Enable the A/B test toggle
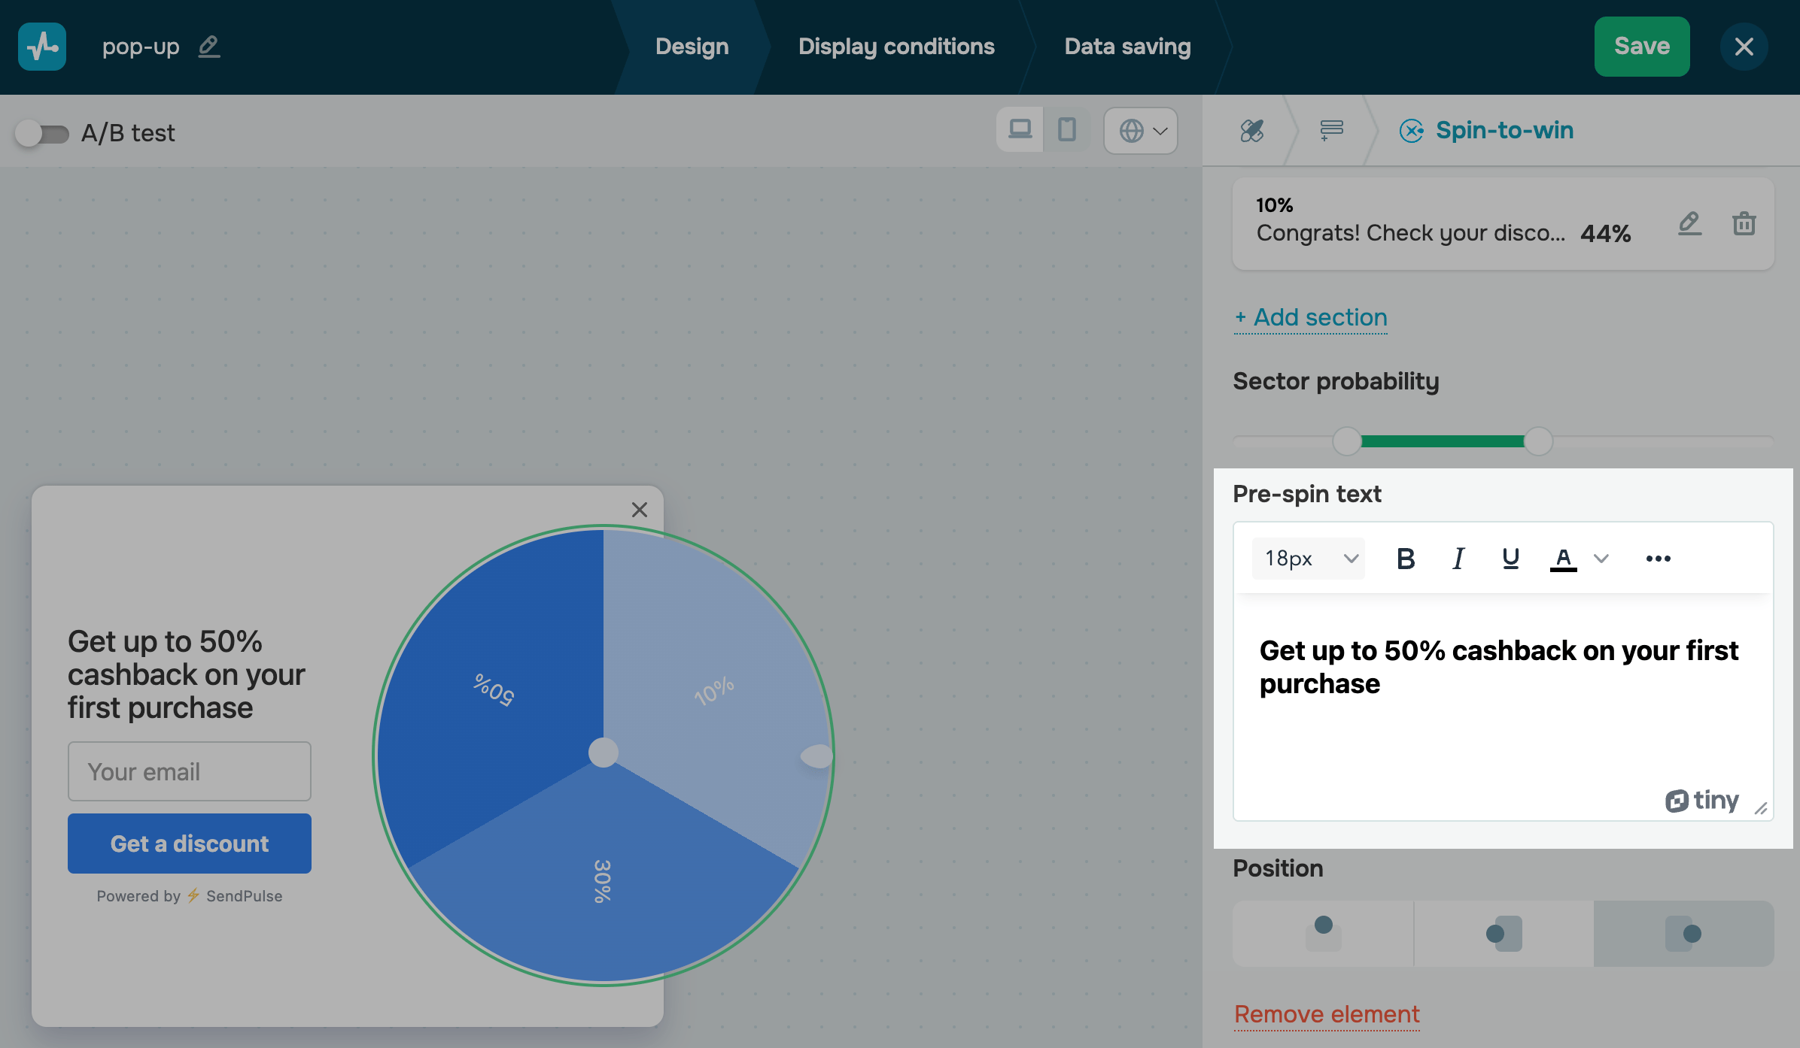Screen dimensions: 1800x1048 click(x=42, y=134)
